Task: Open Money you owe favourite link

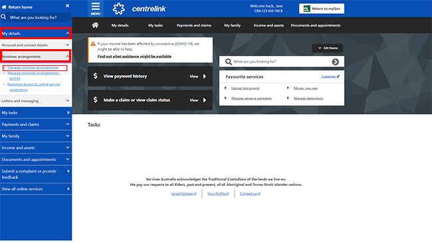Action: click(306, 88)
